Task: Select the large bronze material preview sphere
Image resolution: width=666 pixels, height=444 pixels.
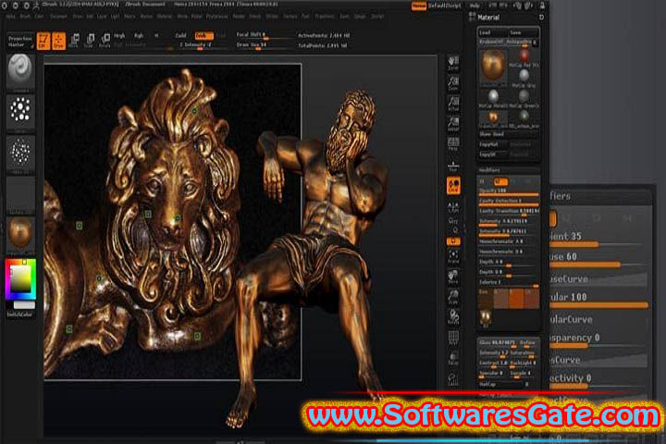Action: (x=493, y=65)
